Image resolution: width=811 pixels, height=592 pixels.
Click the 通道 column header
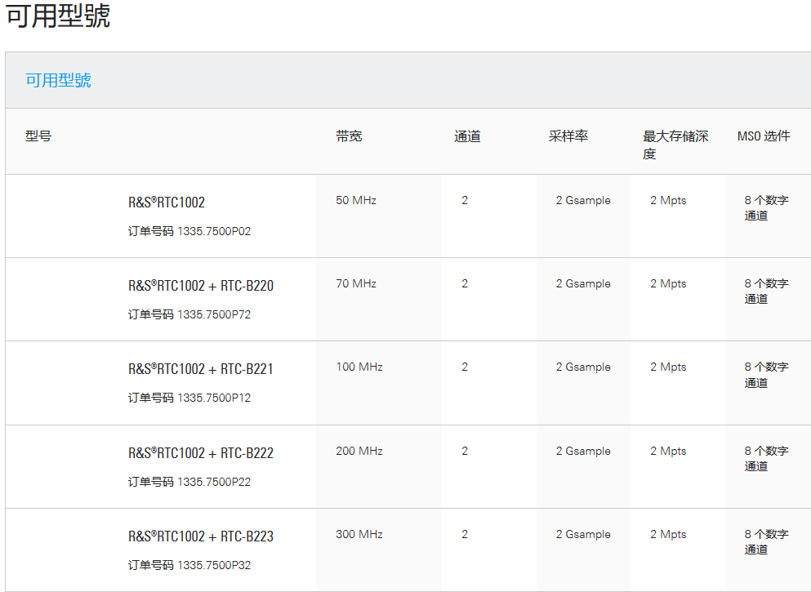click(467, 136)
